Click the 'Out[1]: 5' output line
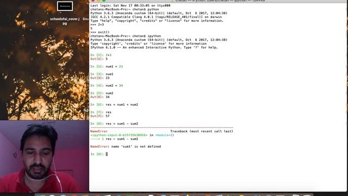The image size is (348, 196). pyautogui.click(x=99, y=59)
